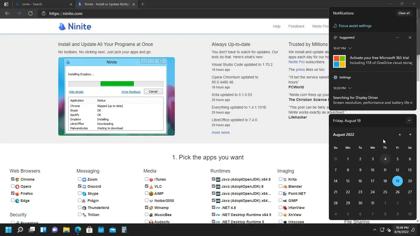Select the Ninite Install or Update tab
Screen dimensions: 420x236
pos(106,4)
